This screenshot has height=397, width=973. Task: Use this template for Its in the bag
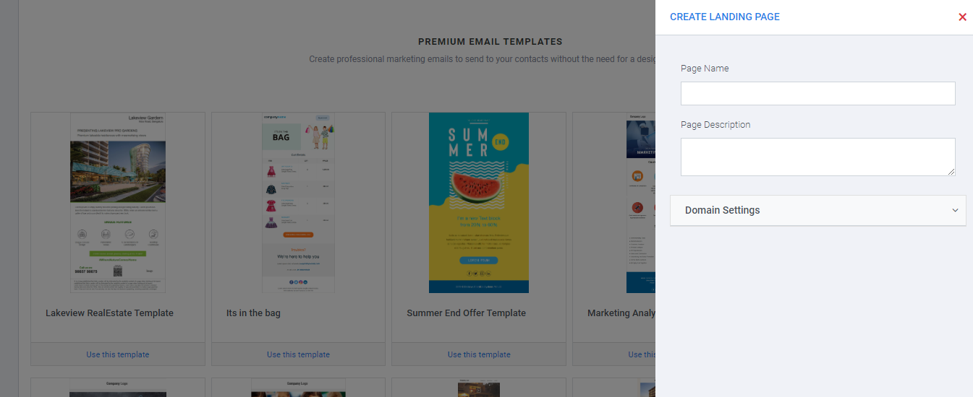coord(298,354)
